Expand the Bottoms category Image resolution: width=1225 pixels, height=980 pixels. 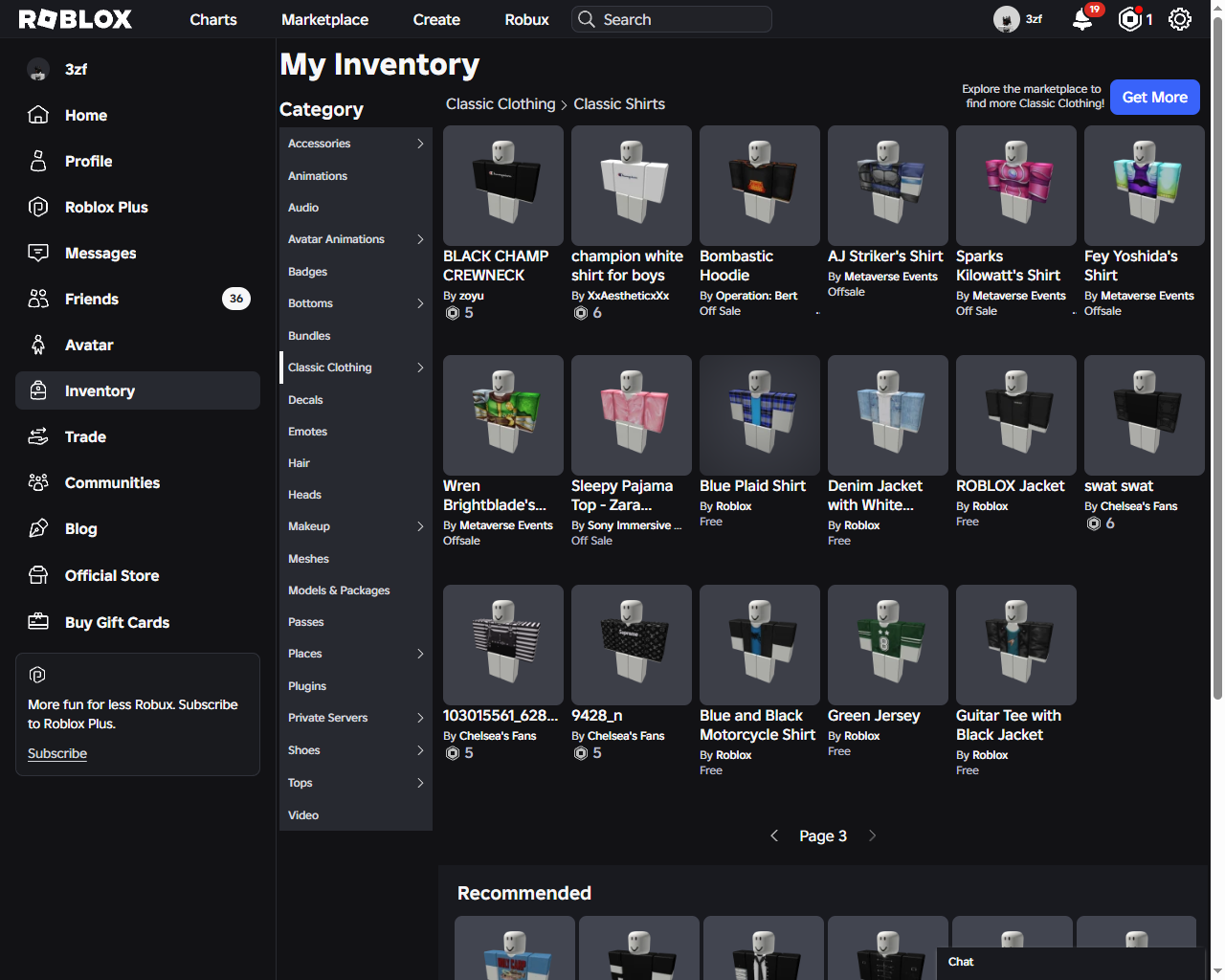[x=420, y=303]
